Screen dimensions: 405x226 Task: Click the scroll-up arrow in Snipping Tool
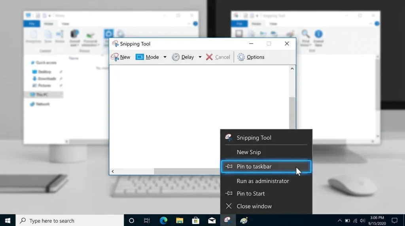tap(292, 69)
